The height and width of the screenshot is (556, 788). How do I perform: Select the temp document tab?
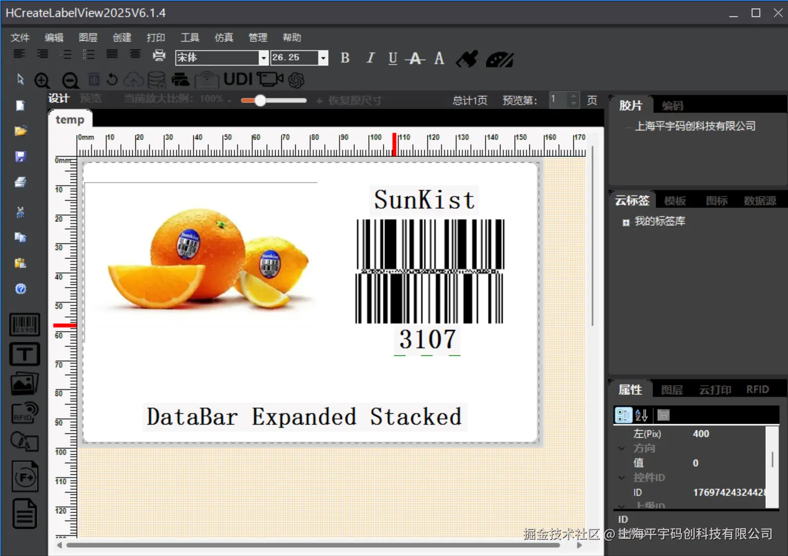point(70,119)
